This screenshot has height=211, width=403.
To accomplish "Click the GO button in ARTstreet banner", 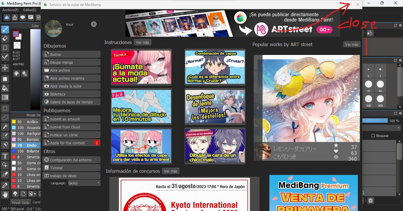I will click(325, 30).
